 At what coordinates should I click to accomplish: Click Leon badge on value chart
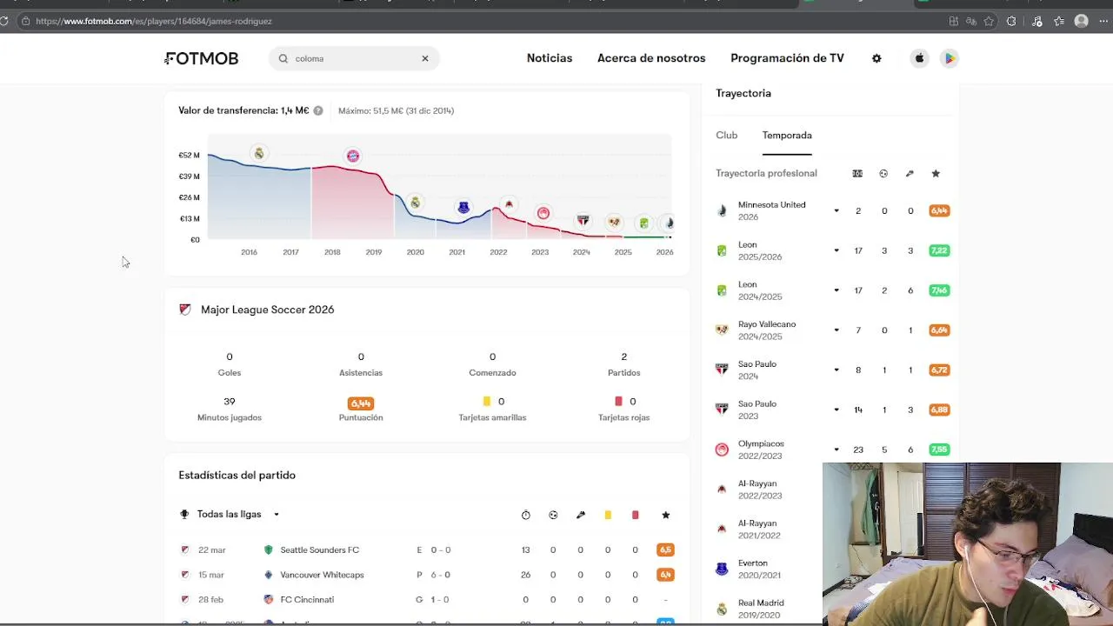[x=643, y=223]
